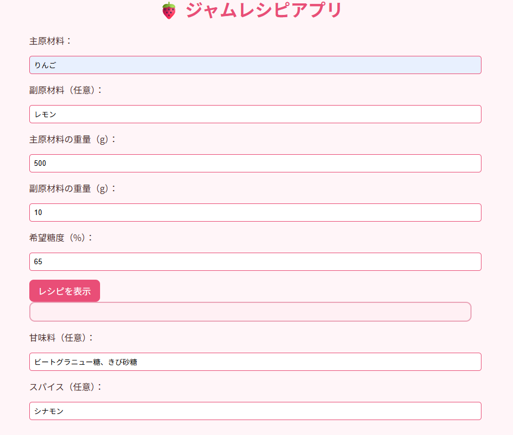Click the word きび砂糖 in sweetener field
Screen dimensions: 513x435
point(123,362)
